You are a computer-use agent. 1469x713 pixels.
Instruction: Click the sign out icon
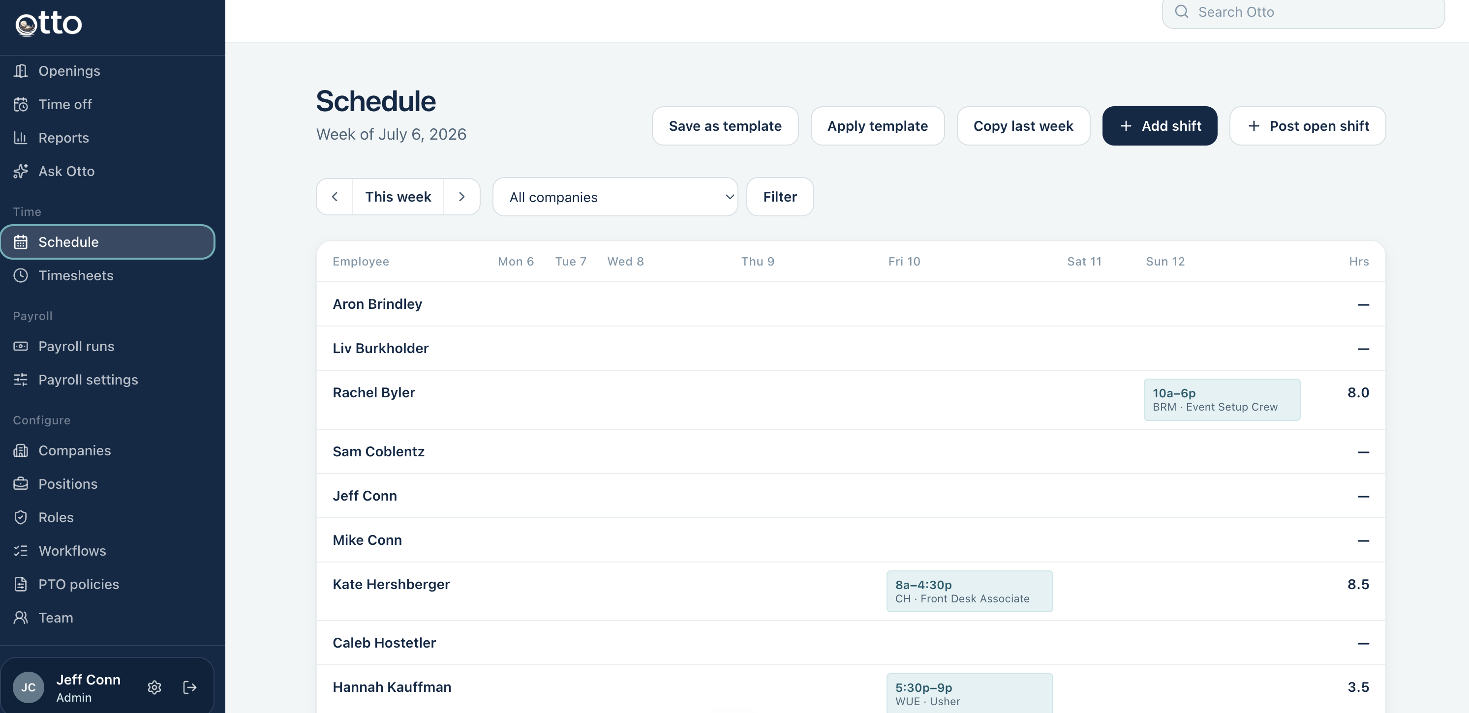tap(190, 687)
